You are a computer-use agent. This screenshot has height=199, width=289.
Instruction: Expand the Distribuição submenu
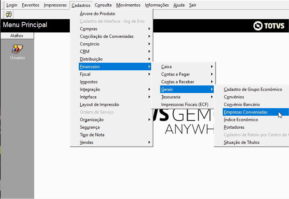115,59
